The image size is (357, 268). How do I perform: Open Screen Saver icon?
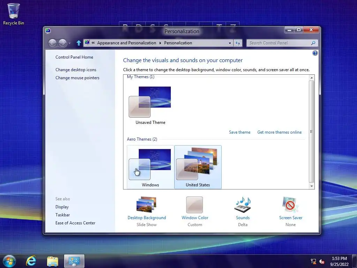(x=290, y=204)
